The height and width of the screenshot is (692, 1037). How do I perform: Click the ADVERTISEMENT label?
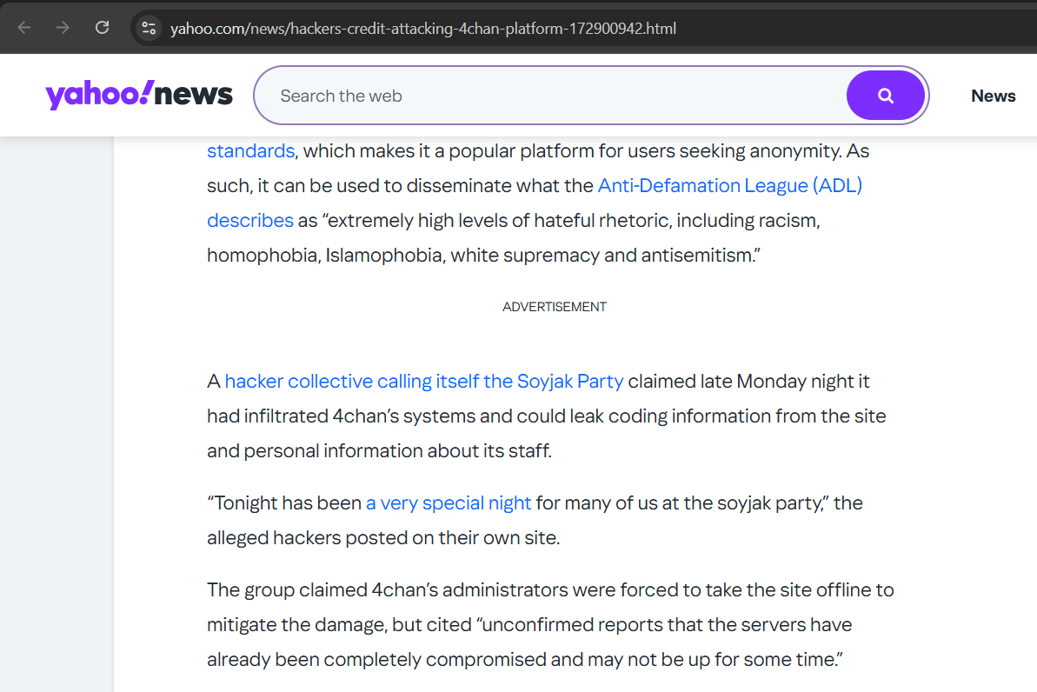554,307
